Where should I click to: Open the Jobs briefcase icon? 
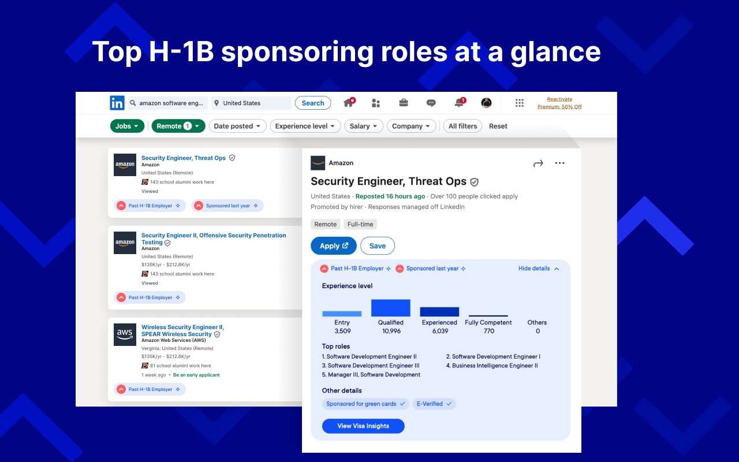(x=404, y=103)
